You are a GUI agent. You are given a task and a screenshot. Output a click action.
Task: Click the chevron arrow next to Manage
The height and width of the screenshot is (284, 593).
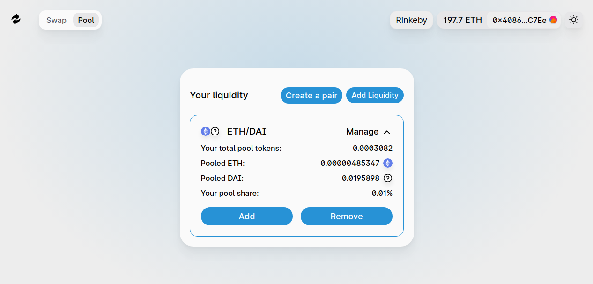[387, 132]
